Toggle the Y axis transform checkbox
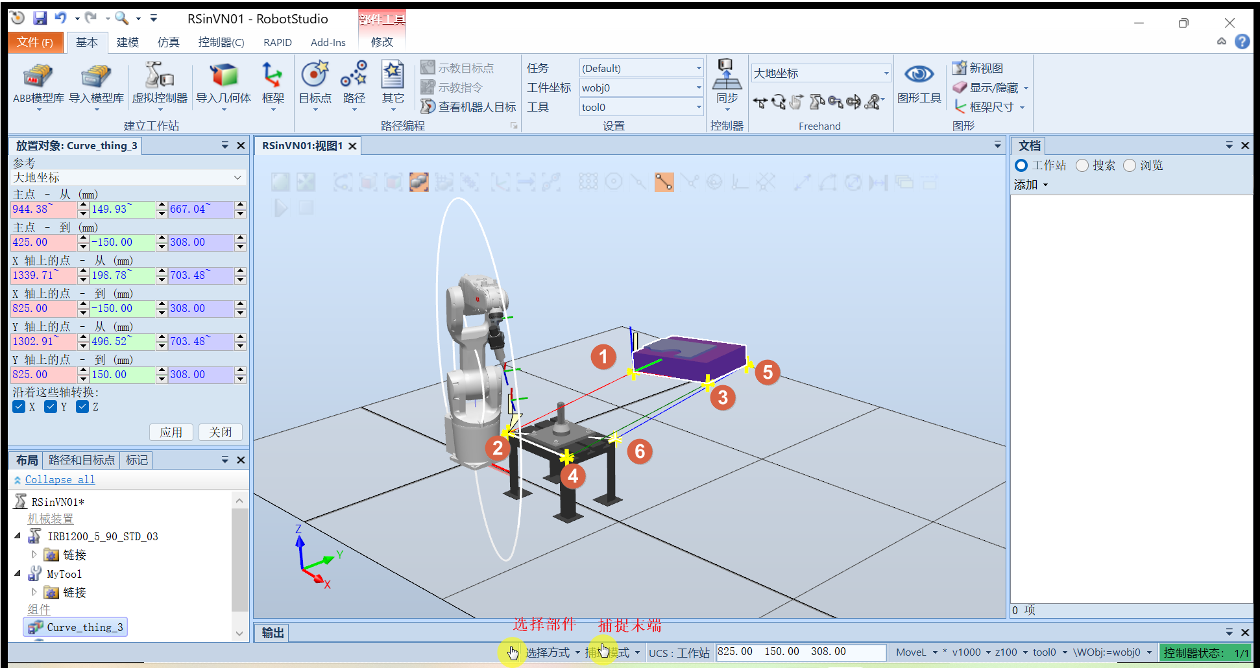Screen dimensions: 1260x668 (51, 407)
